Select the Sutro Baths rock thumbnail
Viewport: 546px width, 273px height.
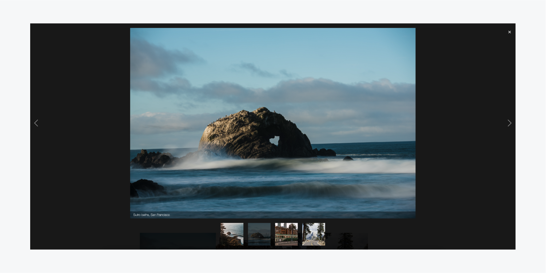(x=259, y=234)
